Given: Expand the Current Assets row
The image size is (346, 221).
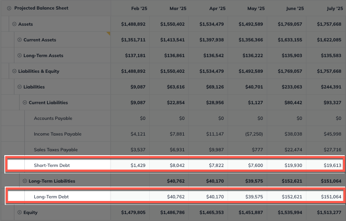Looking at the screenshot, I should tap(20, 40).
